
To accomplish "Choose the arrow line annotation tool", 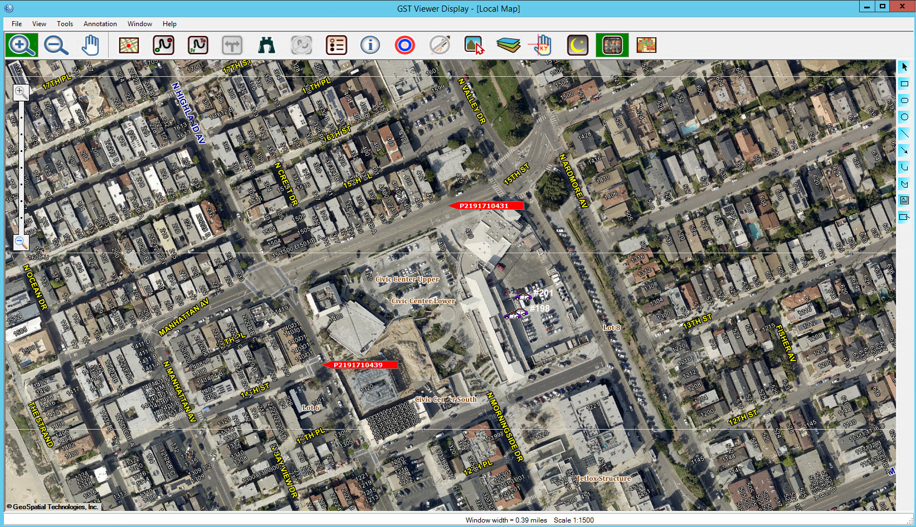I will pyautogui.click(x=904, y=150).
